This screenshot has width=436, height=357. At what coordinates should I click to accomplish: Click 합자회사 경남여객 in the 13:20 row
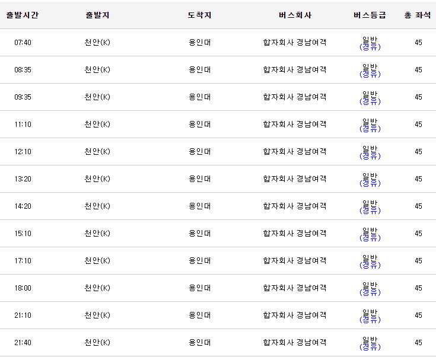click(x=295, y=179)
